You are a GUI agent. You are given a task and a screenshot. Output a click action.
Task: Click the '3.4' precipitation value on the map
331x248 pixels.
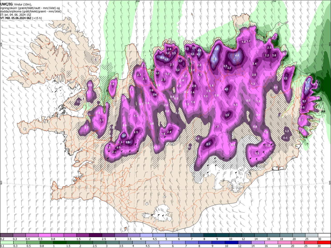pyautogui.click(x=155, y=95)
